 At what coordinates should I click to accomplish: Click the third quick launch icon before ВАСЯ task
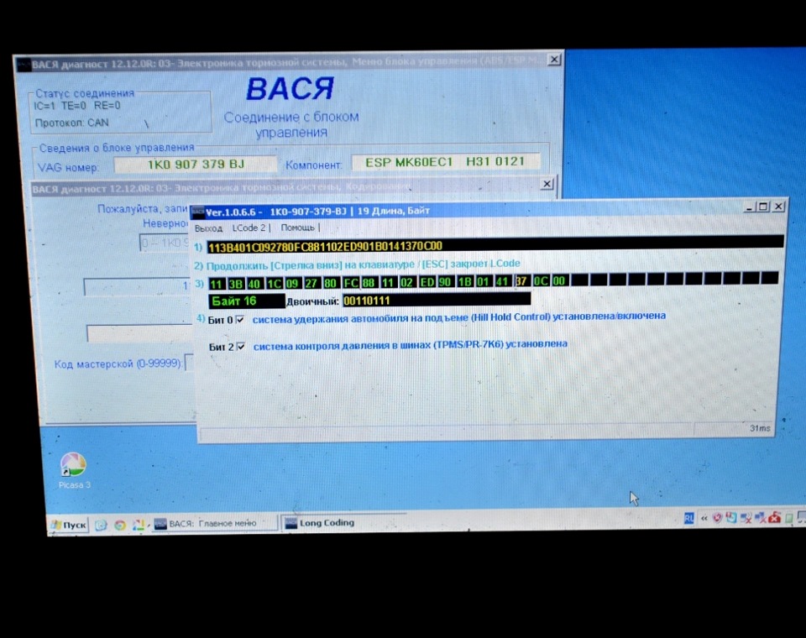pos(138,525)
